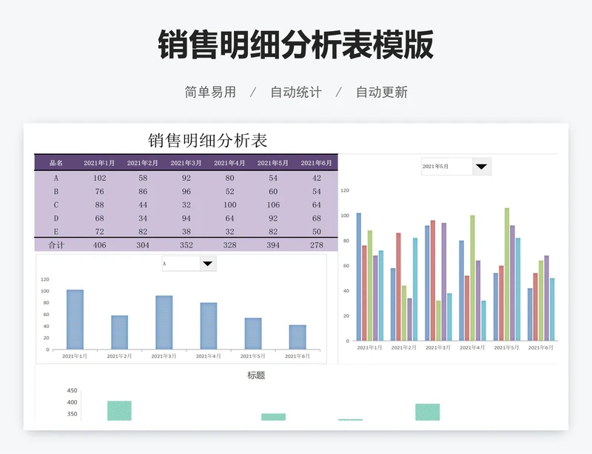
Task: Click the 2021年2月 axis label in product A chart
Action: [x=119, y=356]
